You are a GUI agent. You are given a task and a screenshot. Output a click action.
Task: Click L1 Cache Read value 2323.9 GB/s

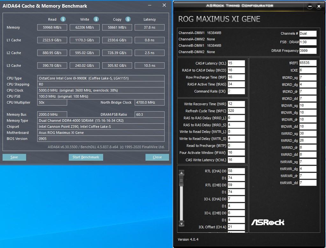coord(52,40)
